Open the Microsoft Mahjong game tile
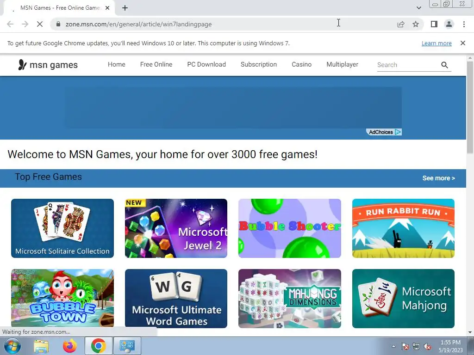 tap(403, 298)
